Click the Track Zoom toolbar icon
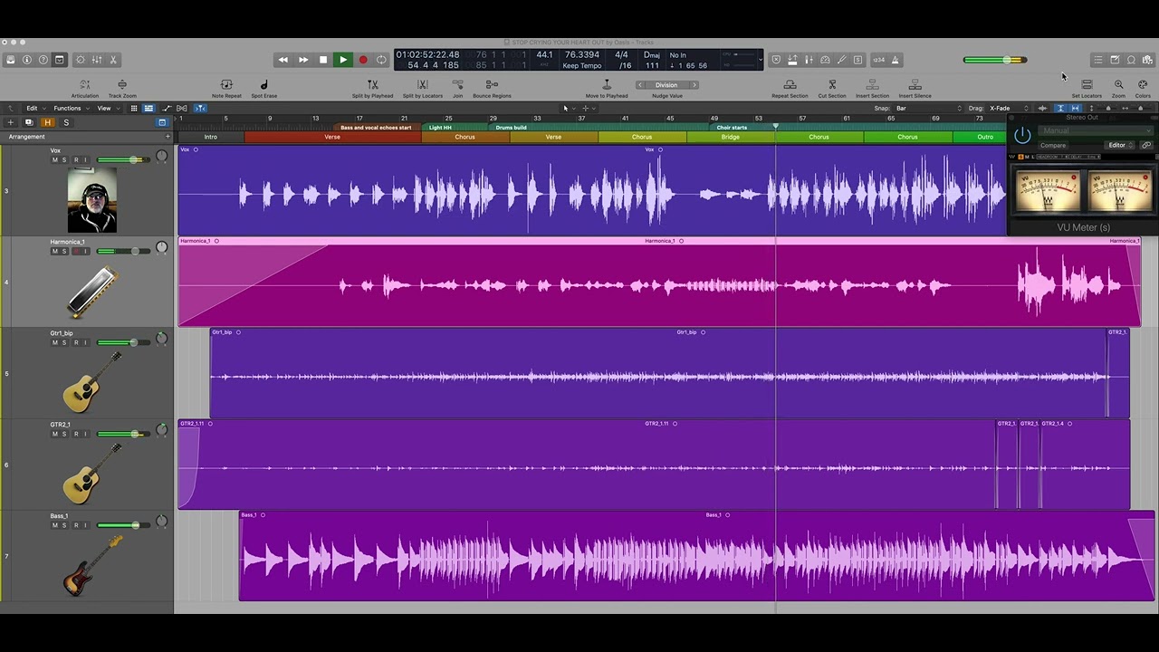This screenshot has height=652, width=1159. (x=122, y=84)
